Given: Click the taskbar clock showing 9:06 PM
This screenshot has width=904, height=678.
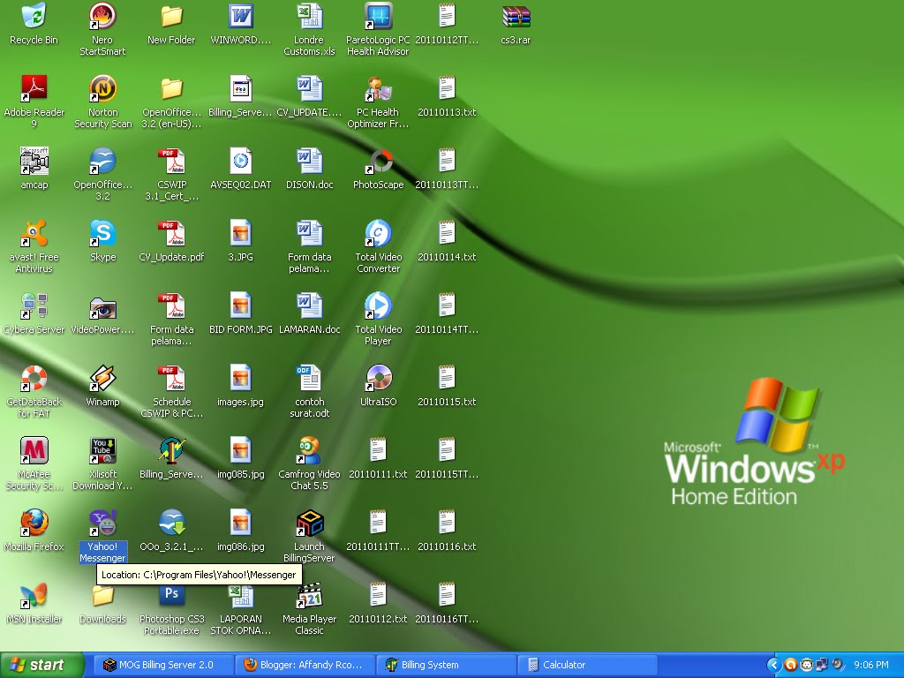Looking at the screenshot, I should click(x=870, y=665).
